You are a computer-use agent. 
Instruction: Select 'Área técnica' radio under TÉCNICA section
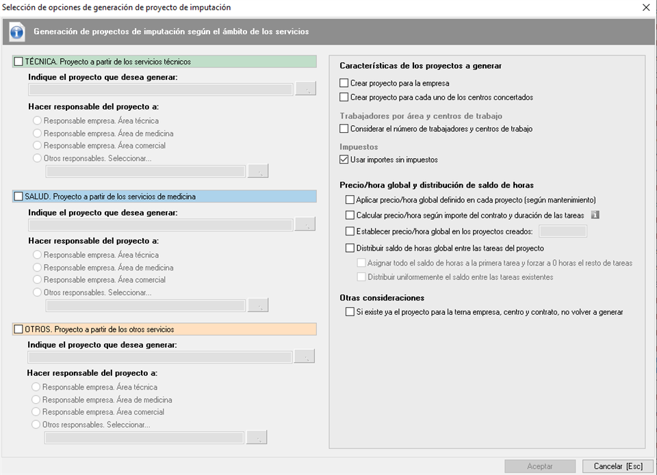[37, 121]
